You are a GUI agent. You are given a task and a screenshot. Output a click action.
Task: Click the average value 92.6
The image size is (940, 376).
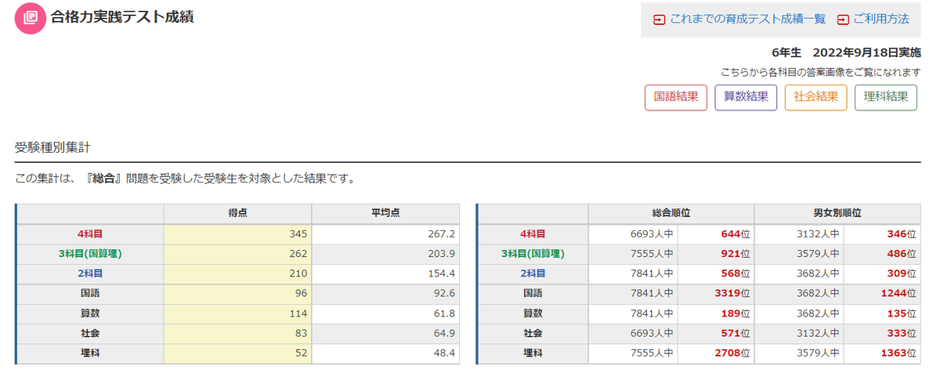[445, 293]
